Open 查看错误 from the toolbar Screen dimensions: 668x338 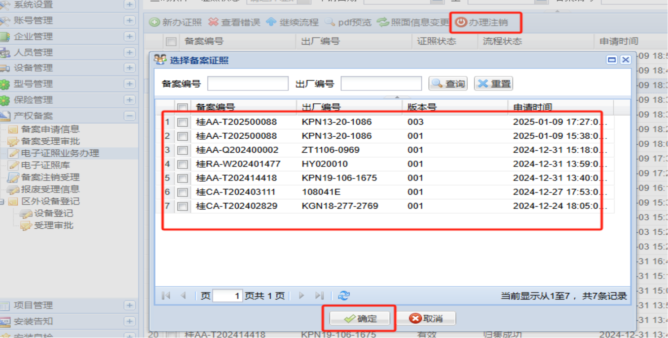click(x=234, y=23)
